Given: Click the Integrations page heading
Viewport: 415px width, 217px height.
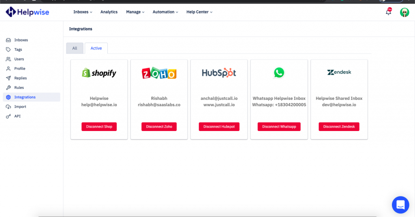Looking at the screenshot, I should point(81,29).
